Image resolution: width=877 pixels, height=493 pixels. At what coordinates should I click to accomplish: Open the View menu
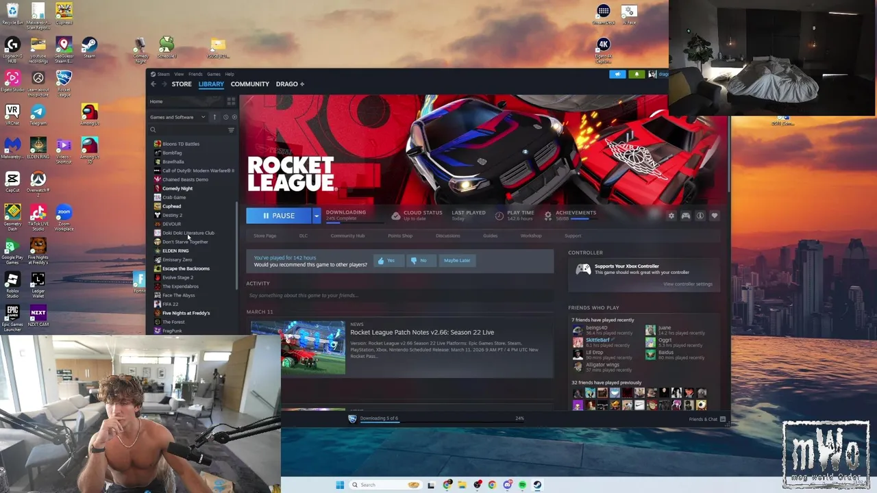(x=179, y=74)
